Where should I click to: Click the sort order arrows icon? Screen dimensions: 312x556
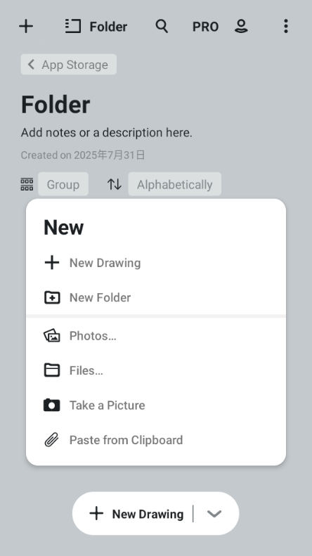(x=115, y=184)
